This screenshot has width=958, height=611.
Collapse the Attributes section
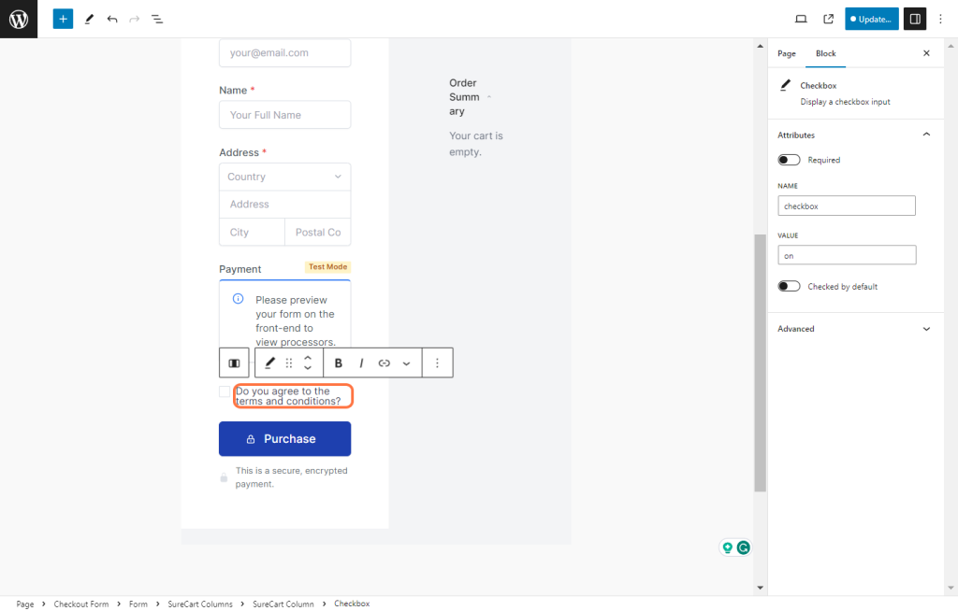(926, 135)
